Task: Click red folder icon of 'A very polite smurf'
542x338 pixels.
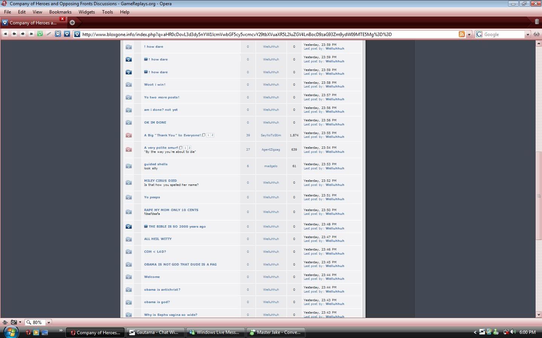Action: click(x=129, y=149)
